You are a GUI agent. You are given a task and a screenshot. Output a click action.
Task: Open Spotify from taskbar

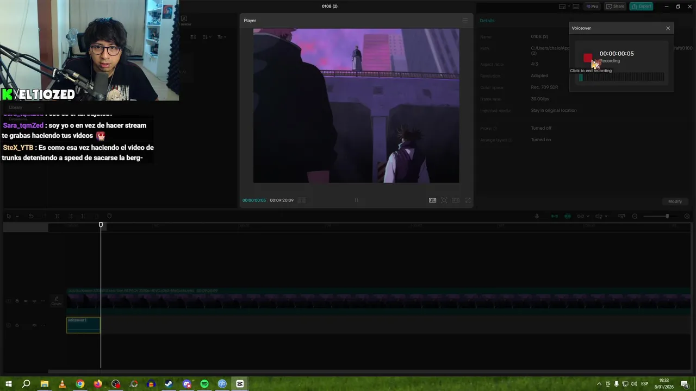click(204, 384)
